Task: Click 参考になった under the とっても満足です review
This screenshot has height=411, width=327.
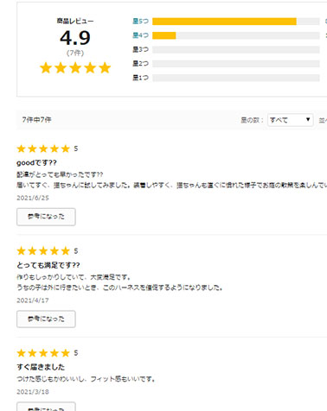Action: (46, 319)
